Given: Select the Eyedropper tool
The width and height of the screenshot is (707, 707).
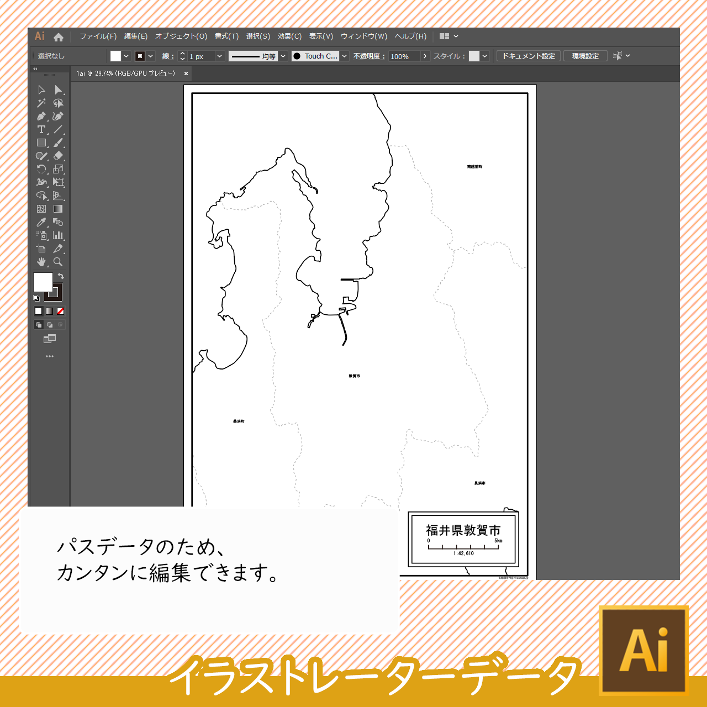Looking at the screenshot, I should coord(41,222).
